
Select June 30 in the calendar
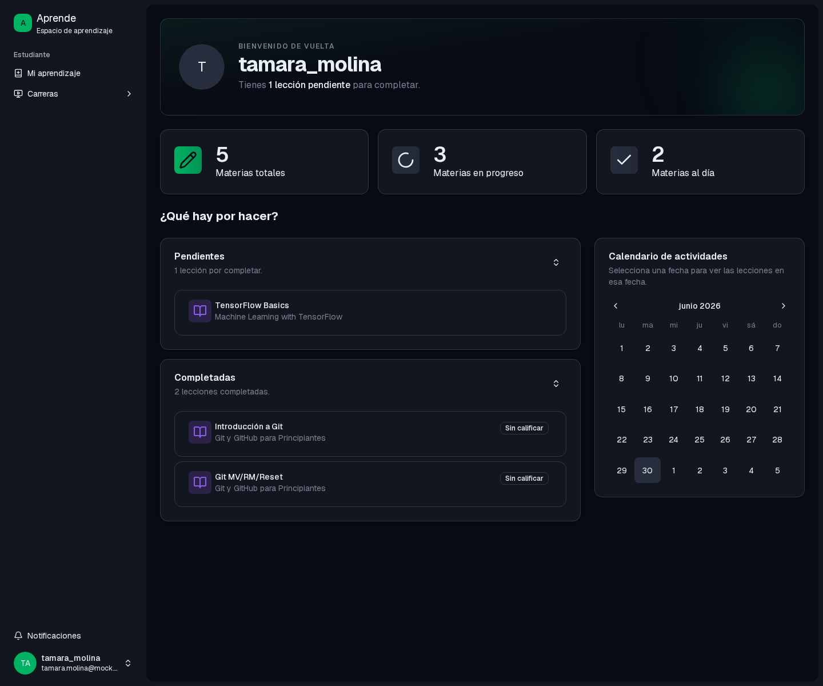click(648, 470)
